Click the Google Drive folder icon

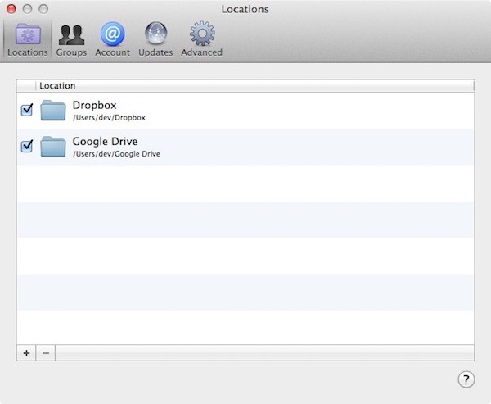[53, 147]
